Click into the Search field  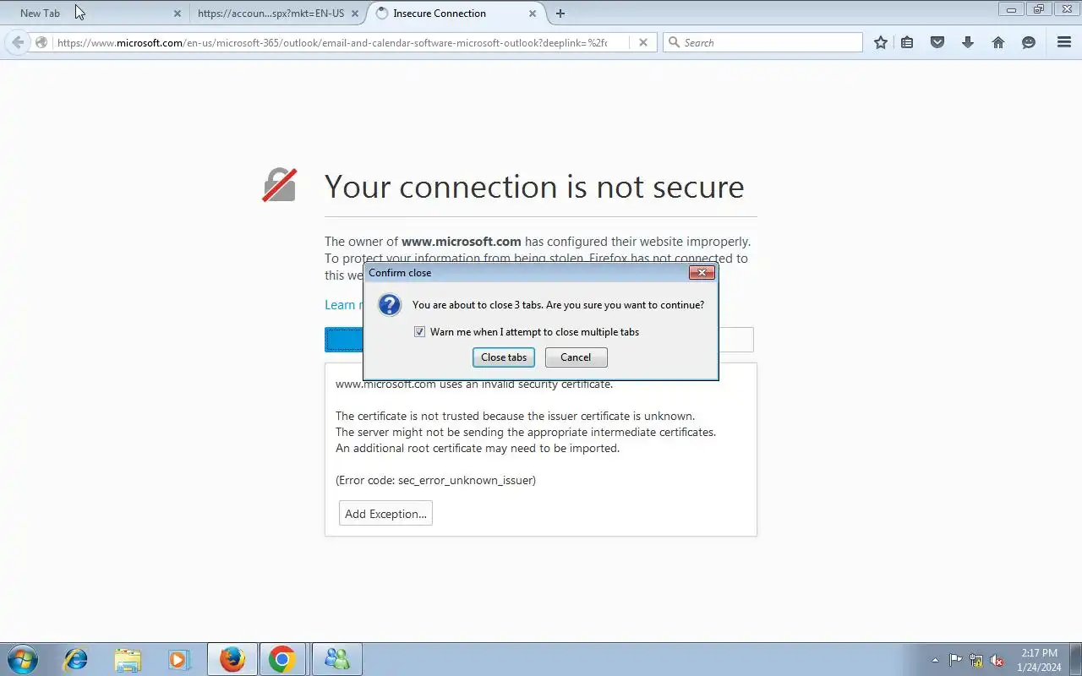click(x=762, y=42)
